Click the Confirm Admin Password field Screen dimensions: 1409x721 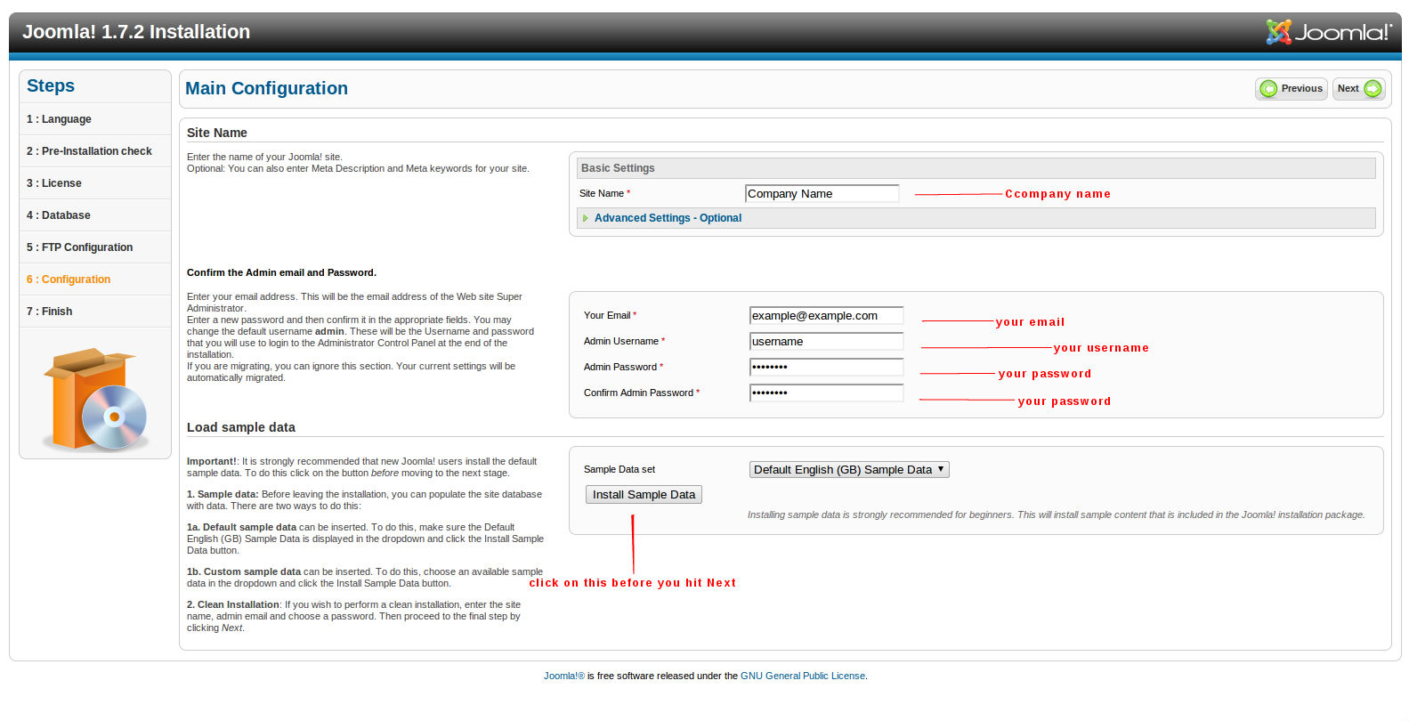pos(826,393)
